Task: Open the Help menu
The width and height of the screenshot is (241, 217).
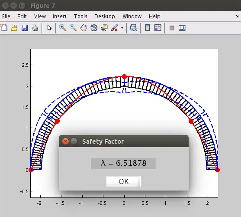Action: pyautogui.click(x=154, y=16)
